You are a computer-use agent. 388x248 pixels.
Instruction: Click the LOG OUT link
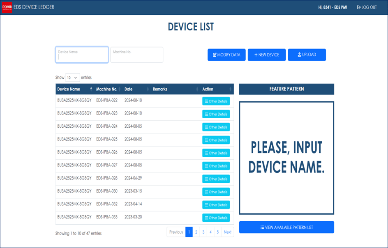click(x=367, y=7)
